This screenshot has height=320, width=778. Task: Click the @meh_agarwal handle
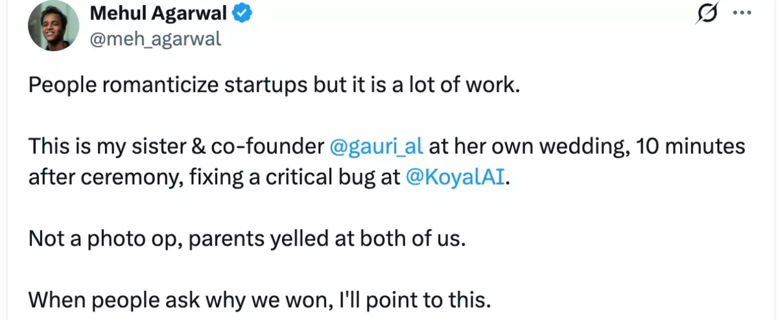coord(155,39)
